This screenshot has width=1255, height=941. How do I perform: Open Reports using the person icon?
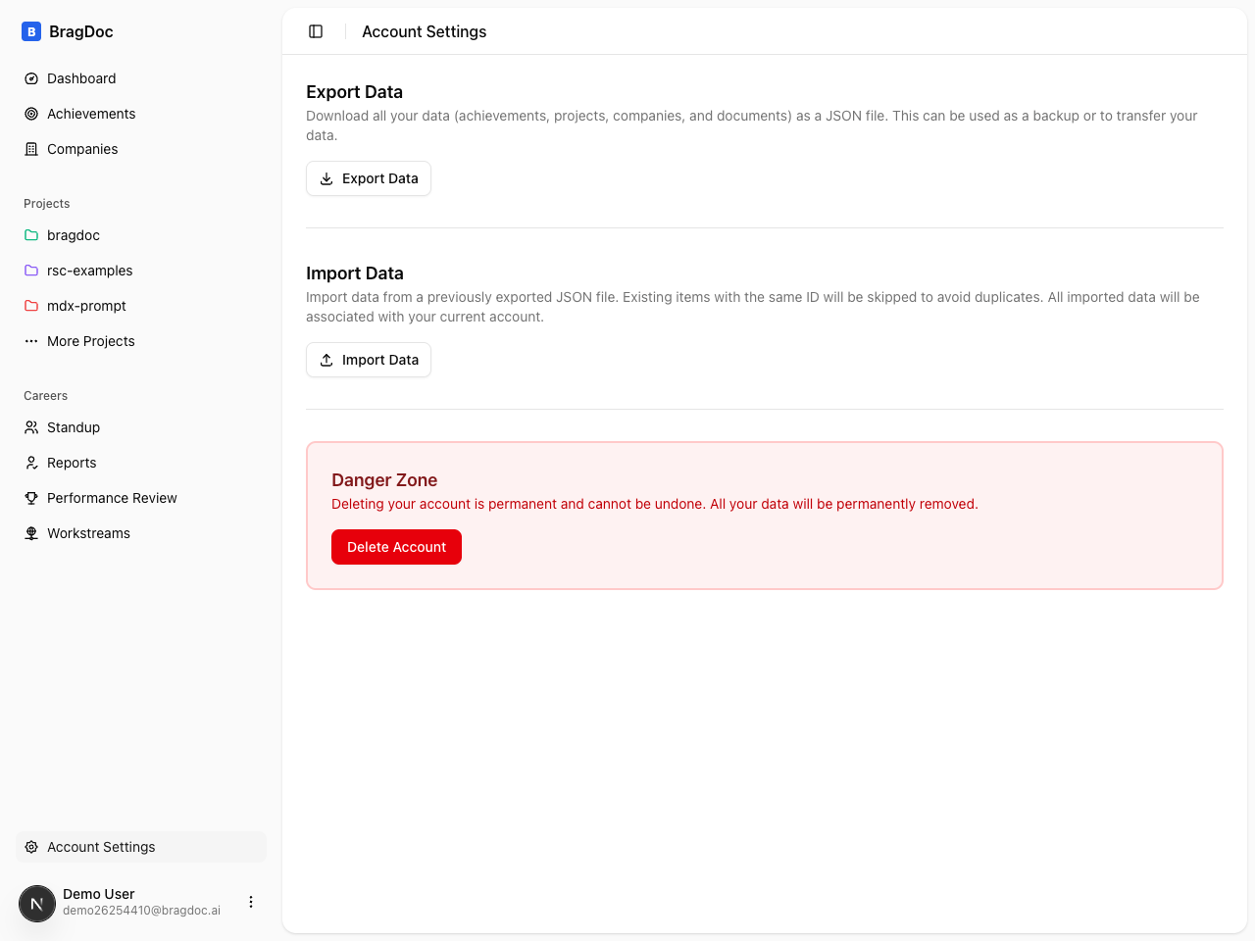[x=31, y=463]
